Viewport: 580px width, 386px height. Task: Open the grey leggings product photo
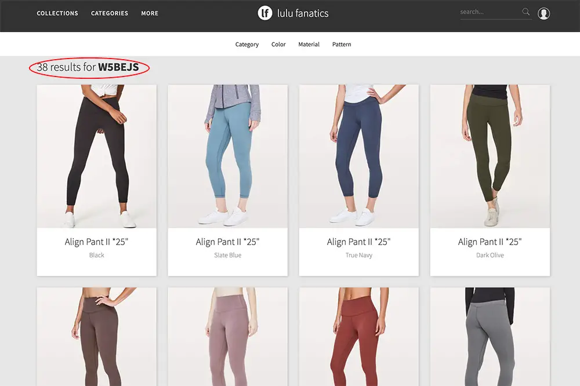pos(490,337)
